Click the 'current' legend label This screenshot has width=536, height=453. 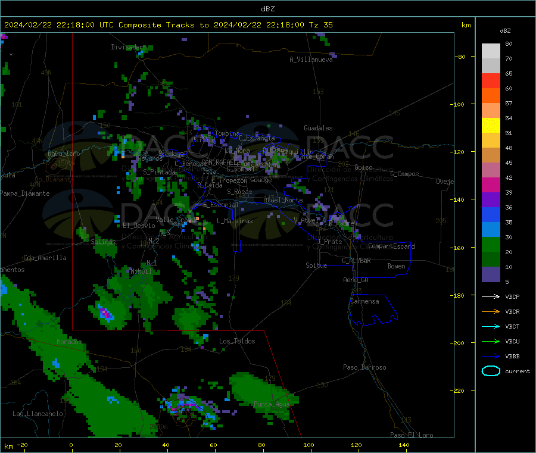(x=517, y=371)
